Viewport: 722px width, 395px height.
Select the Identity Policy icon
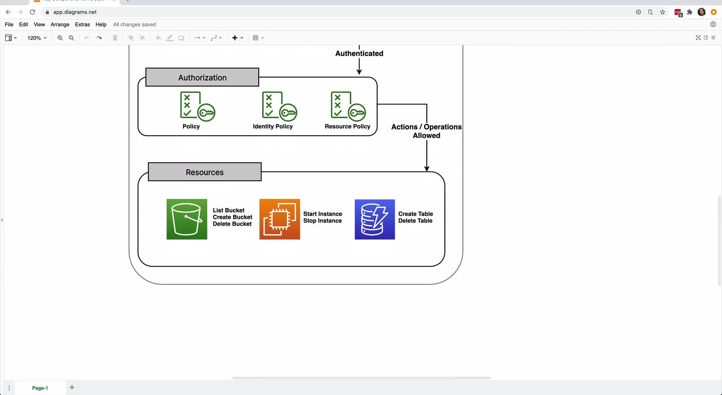(x=279, y=106)
